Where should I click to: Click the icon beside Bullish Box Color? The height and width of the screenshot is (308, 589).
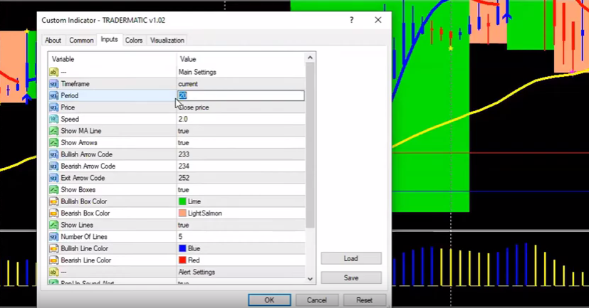coord(53,201)
